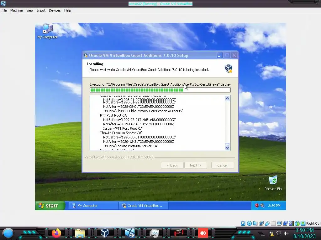Click the XP tray icon beside the shield

(x=262, y=206)
